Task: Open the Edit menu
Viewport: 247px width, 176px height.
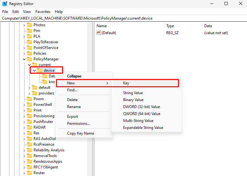Action: (16, 12)
